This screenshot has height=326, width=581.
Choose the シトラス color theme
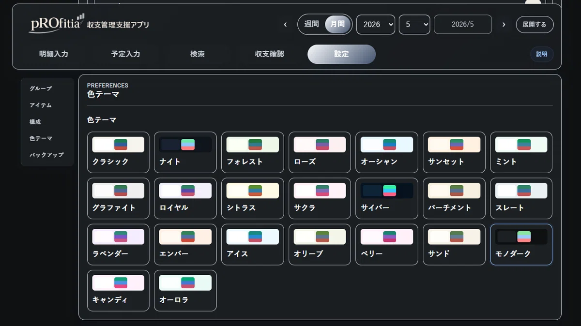(x=253, y=198)
